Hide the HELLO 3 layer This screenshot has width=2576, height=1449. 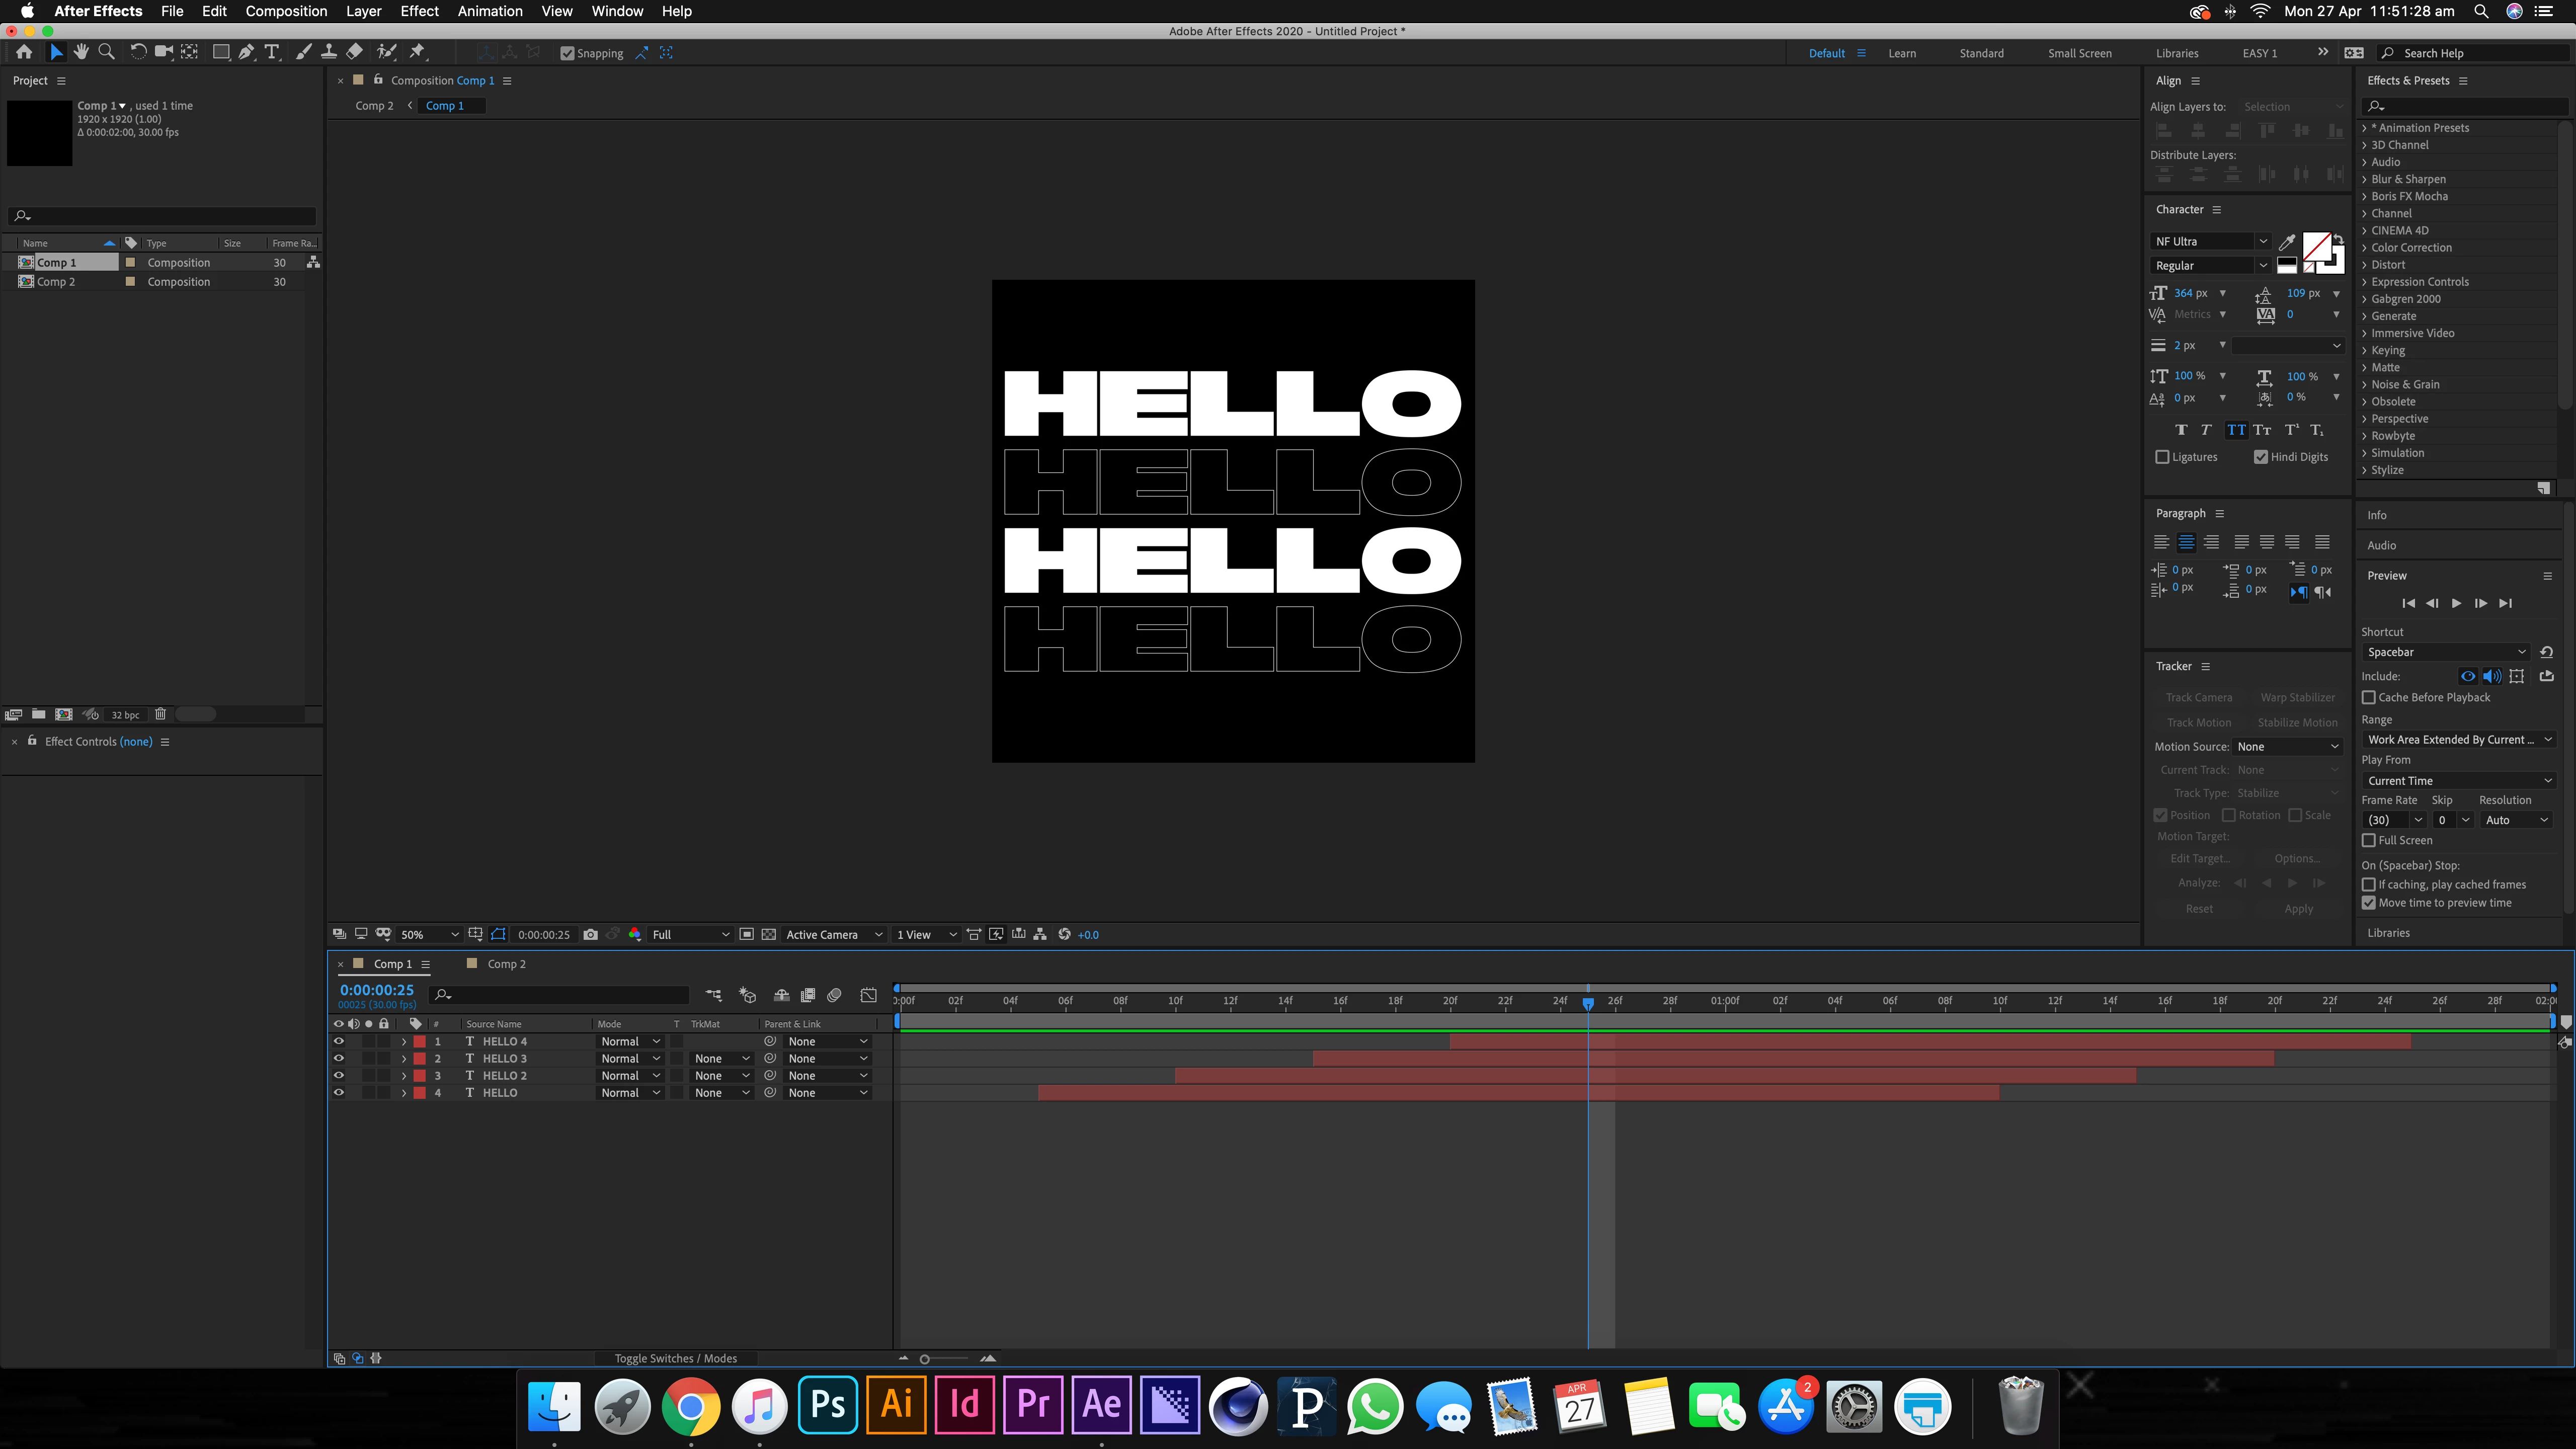338,1058
